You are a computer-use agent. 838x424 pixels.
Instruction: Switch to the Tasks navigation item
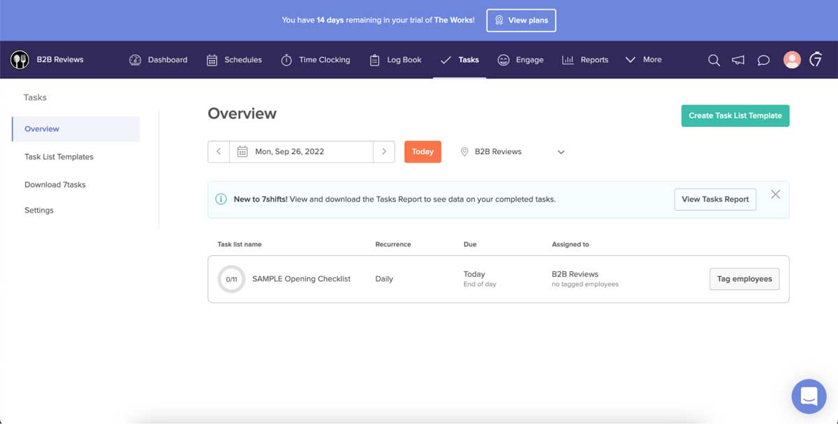pyautogui.click(x=460, y=60)
